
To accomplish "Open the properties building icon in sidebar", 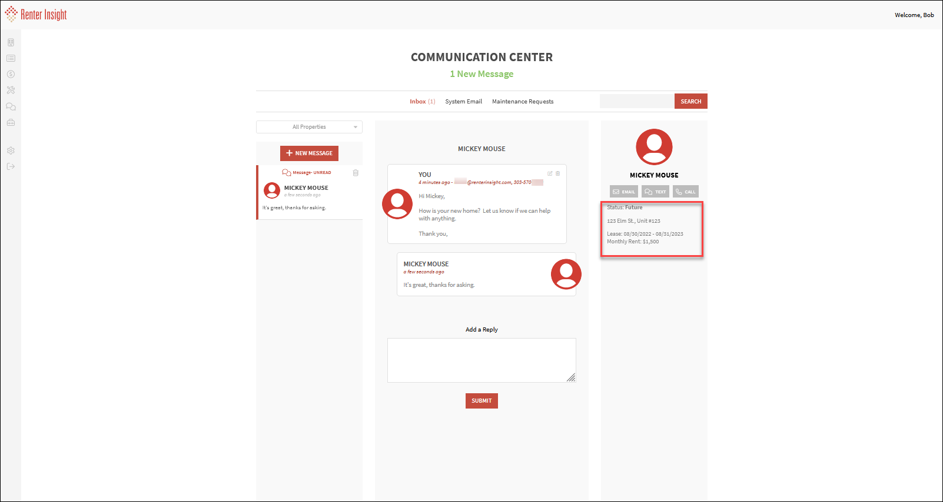I will [11, 42].
